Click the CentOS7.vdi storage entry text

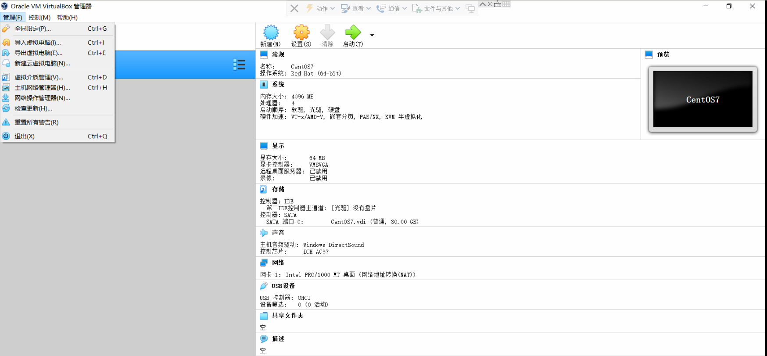(x=375, y=222)
